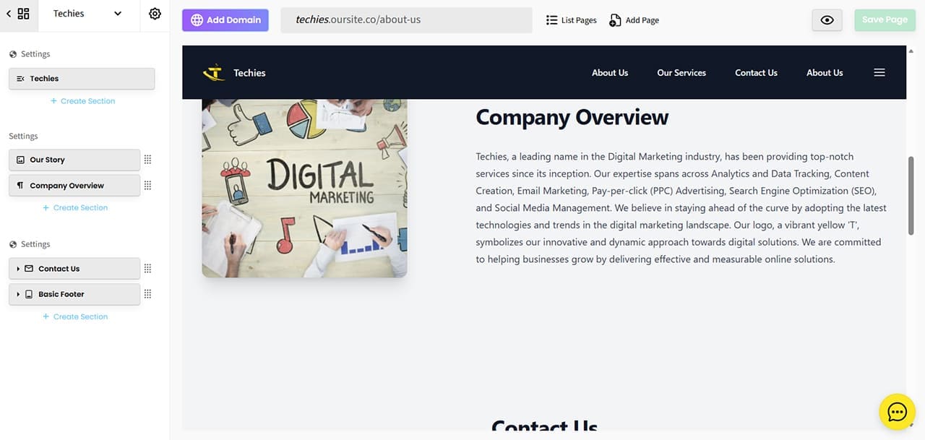The width and height of the screenshot is (925, 440).
Task: Select the Digital Marketing image
Action: (304, 188)
